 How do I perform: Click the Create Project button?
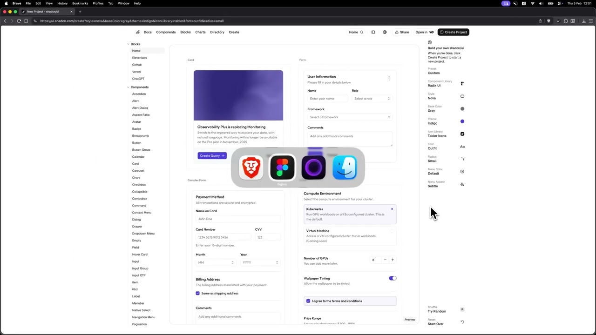pyautogui.click(x=453, y=32)
